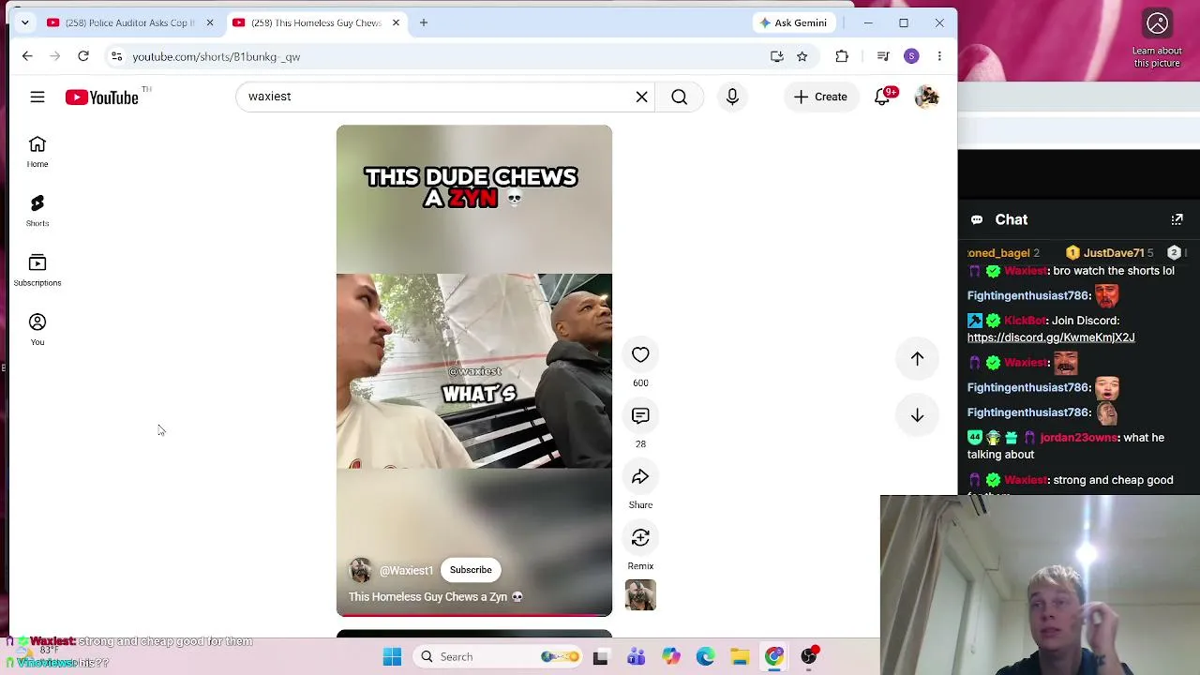Viewport: 1200px width, 675px height.
Task: Open the Chrome extensions puzzle menu
Action: [842, 56]
